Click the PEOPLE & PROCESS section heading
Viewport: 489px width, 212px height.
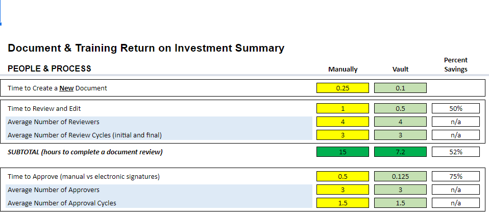click(x=50, y=68)
